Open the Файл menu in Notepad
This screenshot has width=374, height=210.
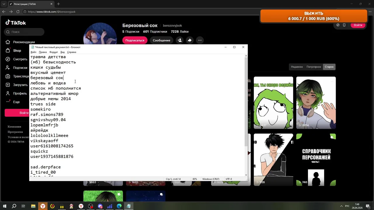[x=33, y=52]
